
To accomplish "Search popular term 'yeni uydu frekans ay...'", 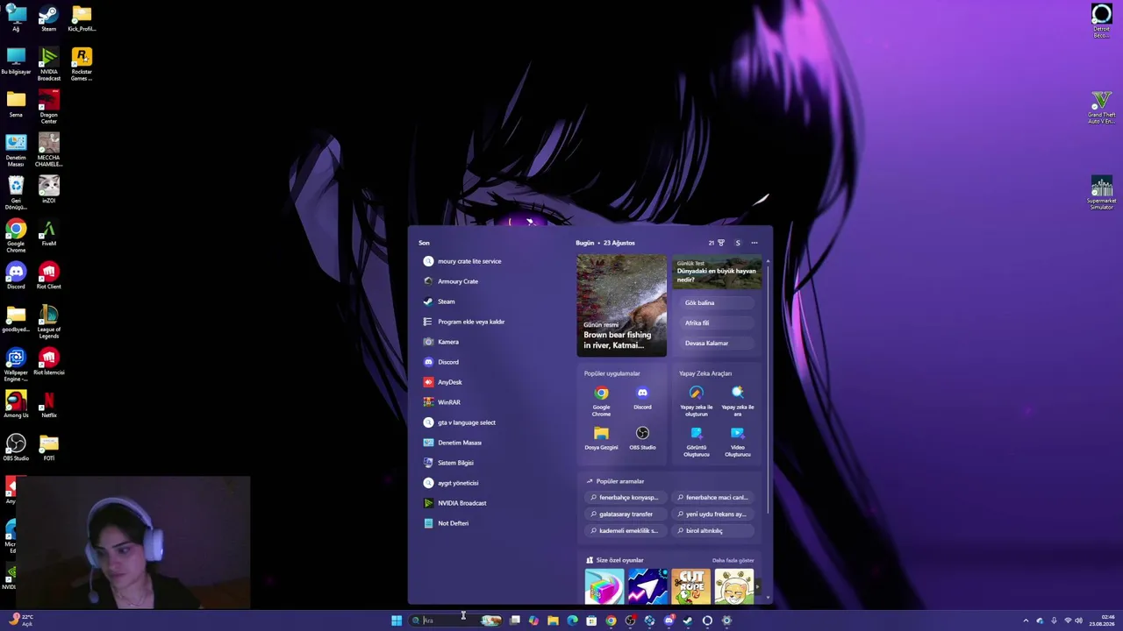I will pyautogui.click(x=712, y=514).
